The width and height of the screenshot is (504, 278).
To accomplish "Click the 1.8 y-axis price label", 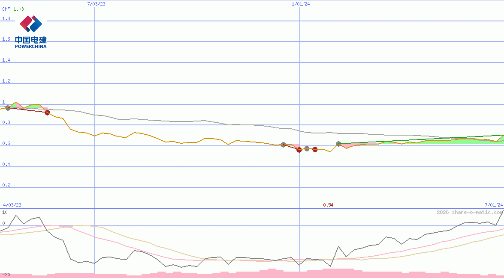I will coord(6,19).
